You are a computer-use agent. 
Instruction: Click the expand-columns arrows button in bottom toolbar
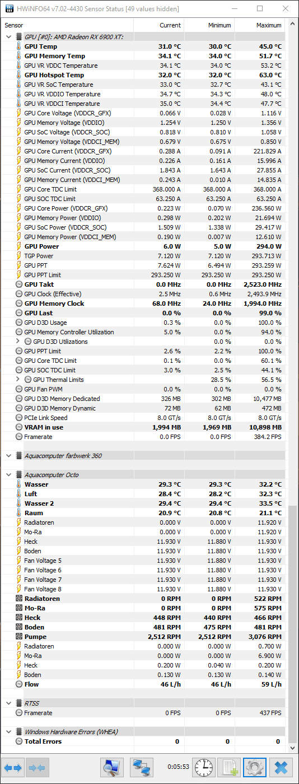point(14,767)
